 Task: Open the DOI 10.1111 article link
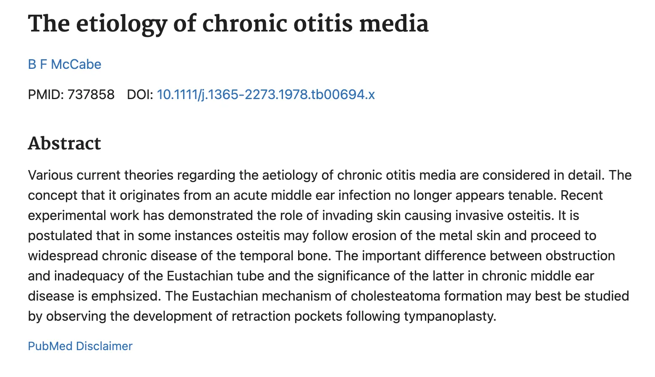pyautogui.click(x=265, y=94)
